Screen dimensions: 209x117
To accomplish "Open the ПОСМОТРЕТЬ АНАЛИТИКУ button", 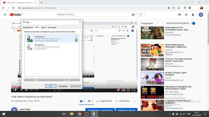I will pyautogui.click(x=100, y=110).
